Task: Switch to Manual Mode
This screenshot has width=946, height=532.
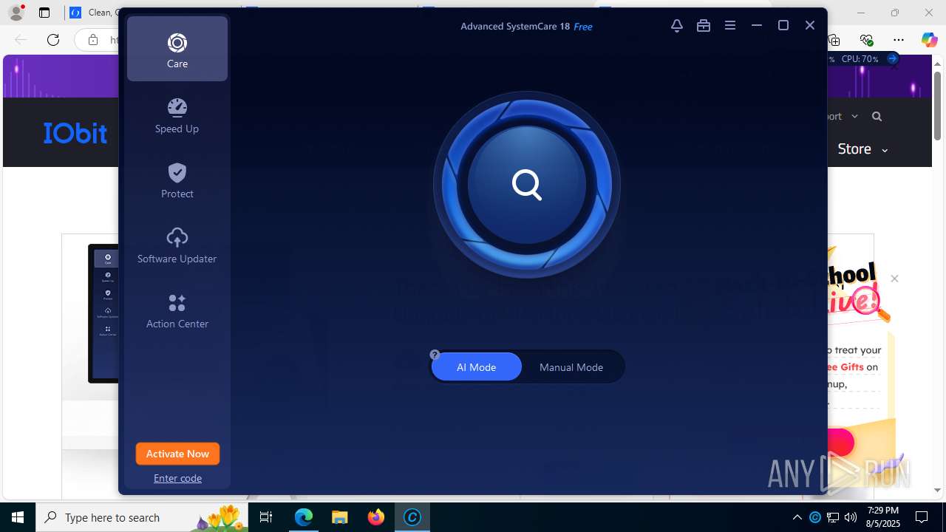Action: (571, 367)
